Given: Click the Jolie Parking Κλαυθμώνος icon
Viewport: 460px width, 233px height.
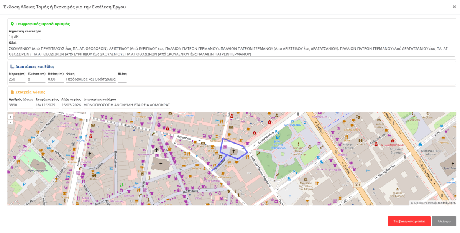Looking at the screenshot, I should tap(278, 137).
